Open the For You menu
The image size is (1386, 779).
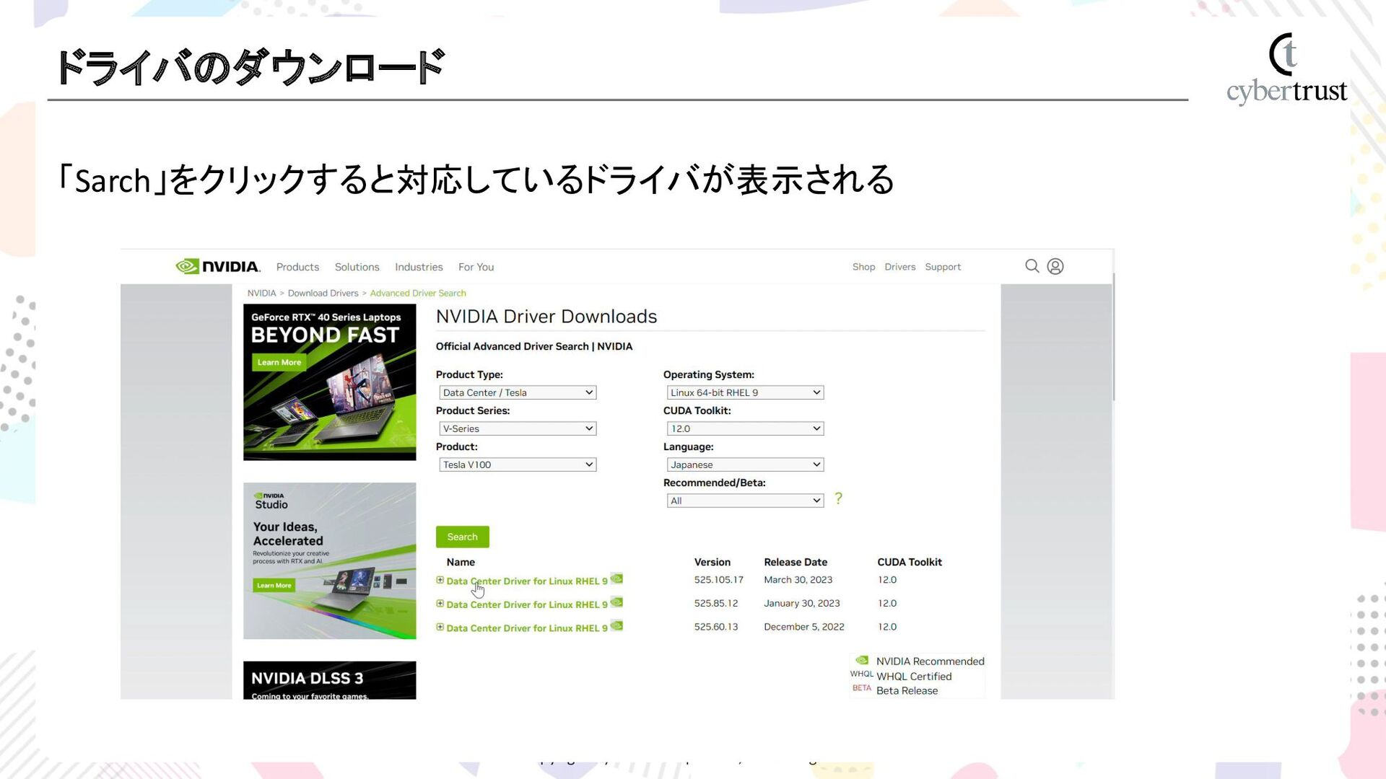(x=476, y=267)
